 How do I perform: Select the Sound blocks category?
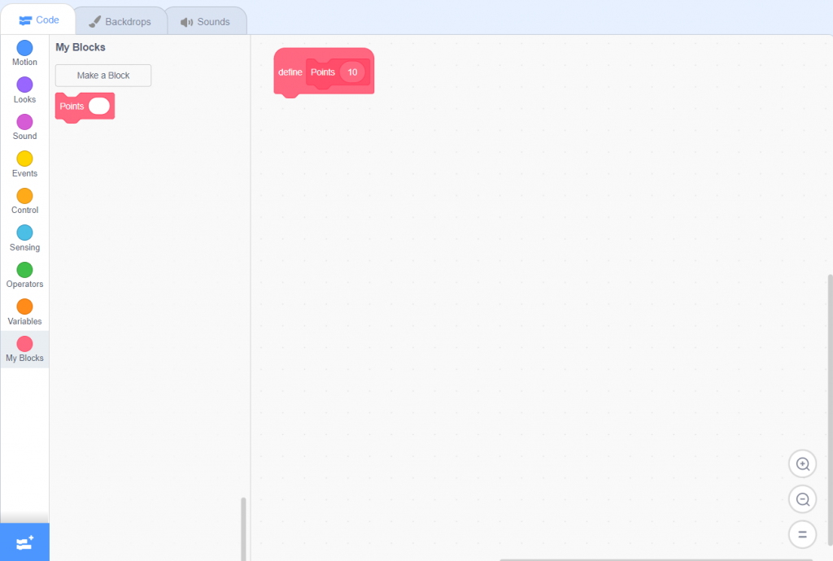24,127
